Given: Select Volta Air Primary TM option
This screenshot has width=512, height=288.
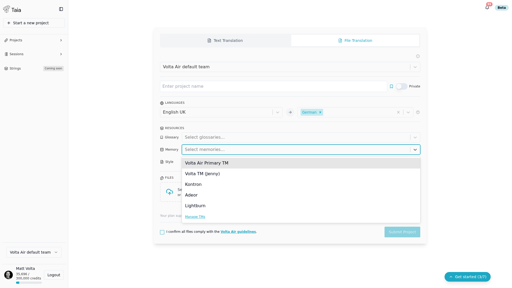Looking at the screenshot, I should click(x=301, y=163).
